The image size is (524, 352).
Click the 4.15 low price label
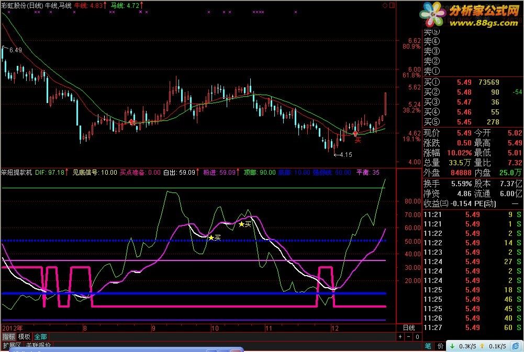pyautogui.click(x=346, y=155)
